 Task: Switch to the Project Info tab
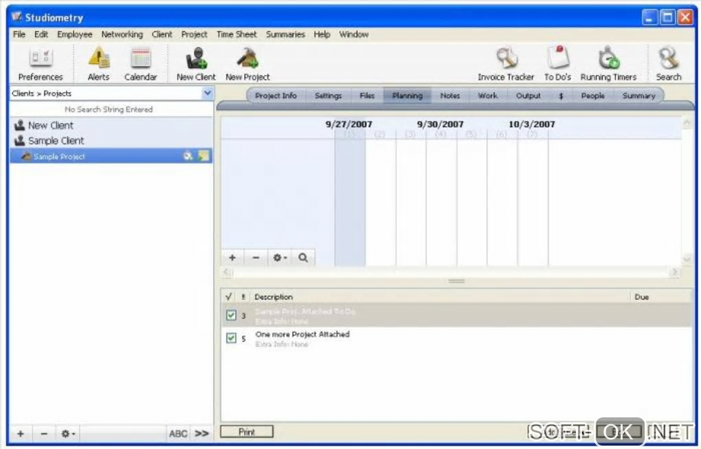click(276, 96)
